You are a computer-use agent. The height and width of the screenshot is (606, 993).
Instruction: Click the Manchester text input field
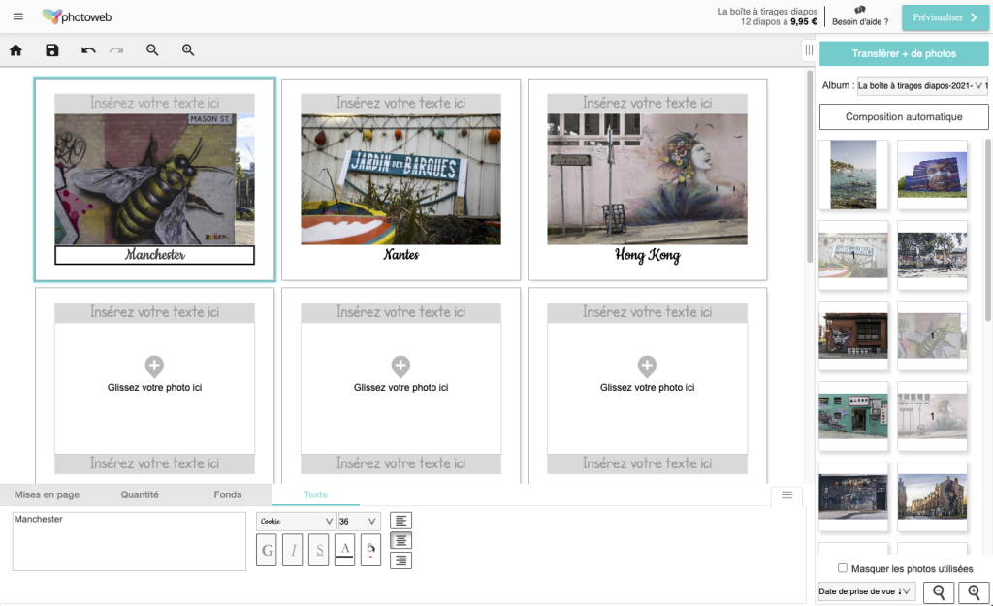point(129,541)
